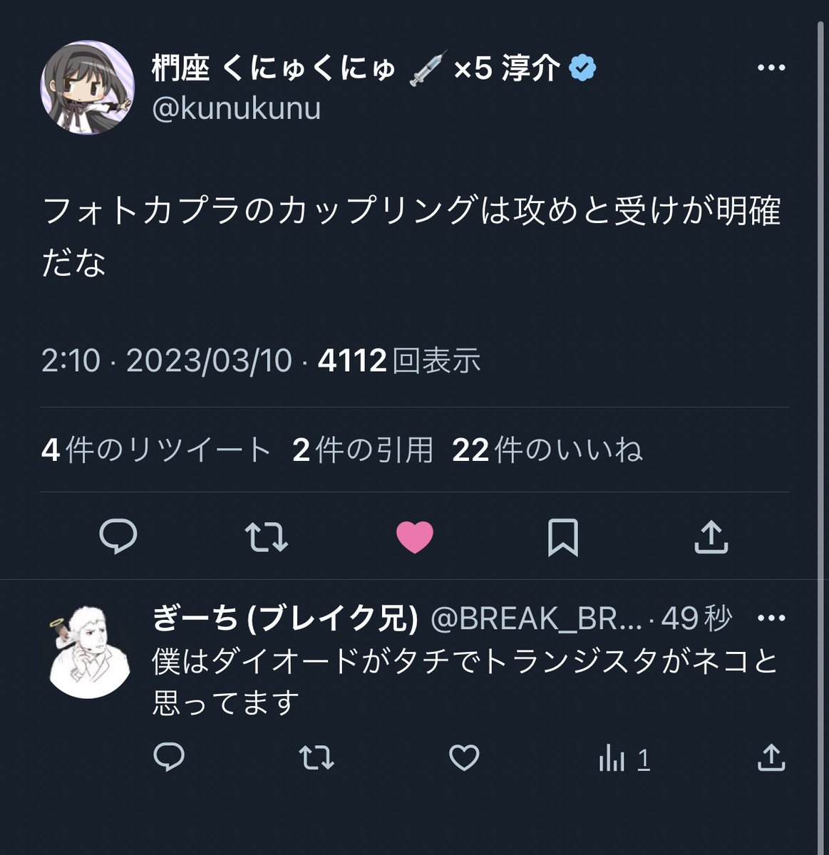Open the @kunukunu handle link

coord(237,109)
